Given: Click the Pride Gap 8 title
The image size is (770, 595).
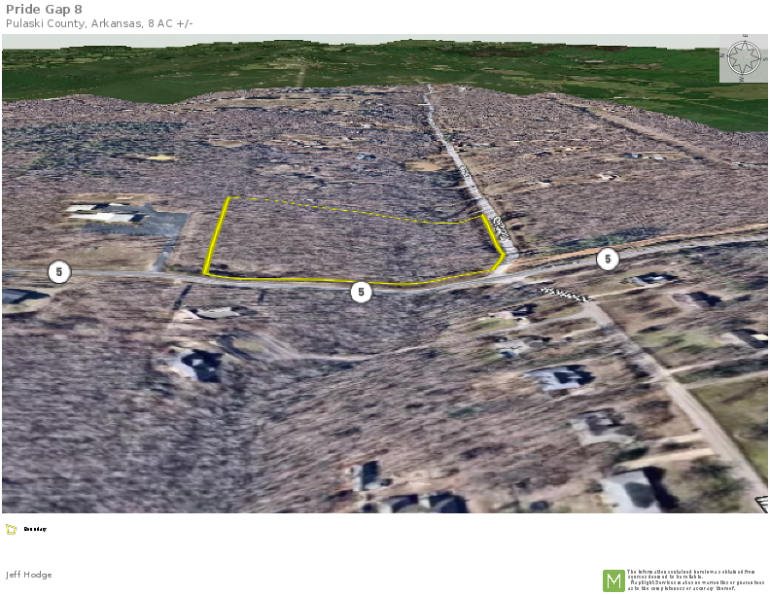Looking at the screenshot, I should tap(44, 9).
